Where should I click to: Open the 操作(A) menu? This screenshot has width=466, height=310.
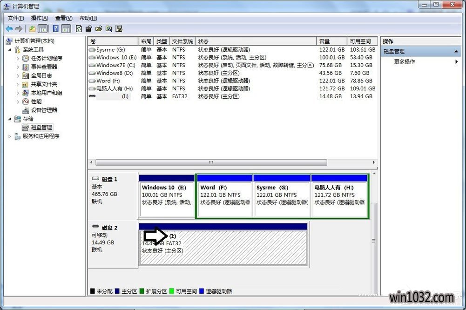(40, 18)
